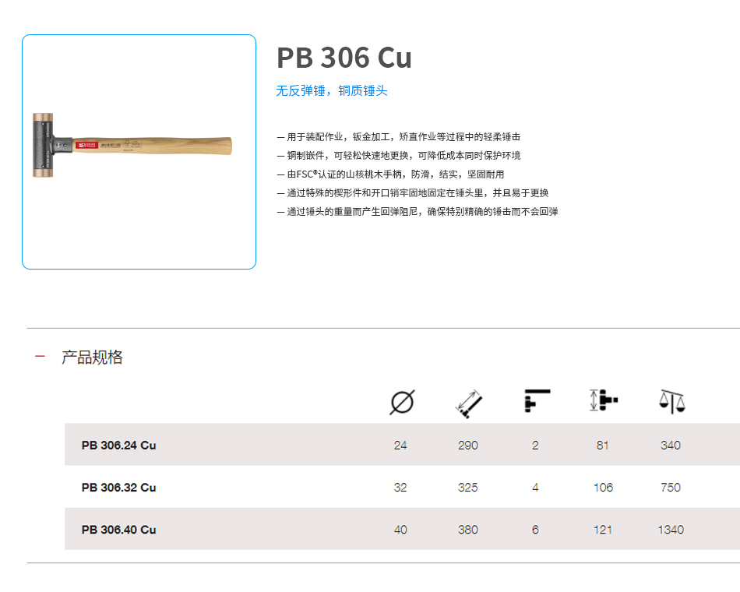Click the 290 length value
The image size is (740, 592).
pyautogui.click(x=467, y=446)
